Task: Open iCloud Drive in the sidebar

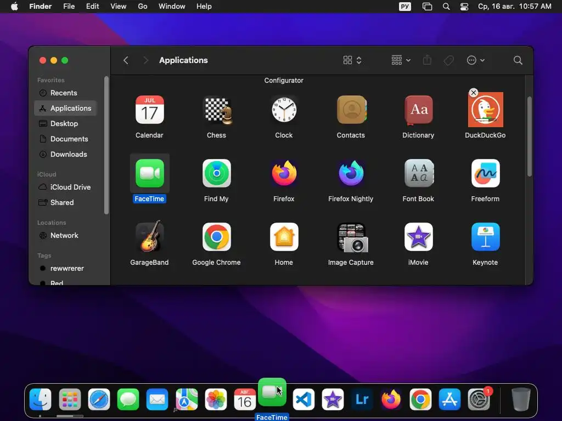Action: (x=66, y=187)
